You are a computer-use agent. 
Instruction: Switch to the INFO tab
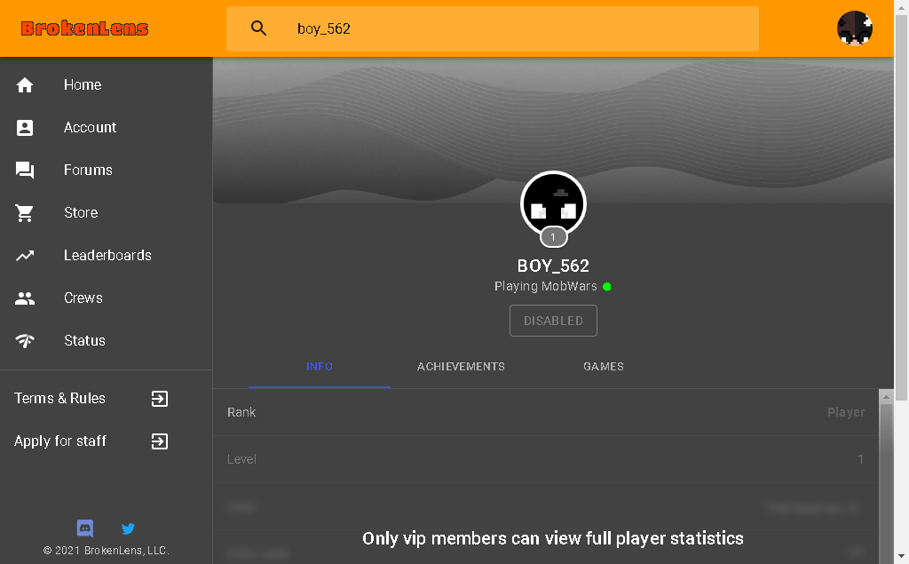(x=320, y=367)
